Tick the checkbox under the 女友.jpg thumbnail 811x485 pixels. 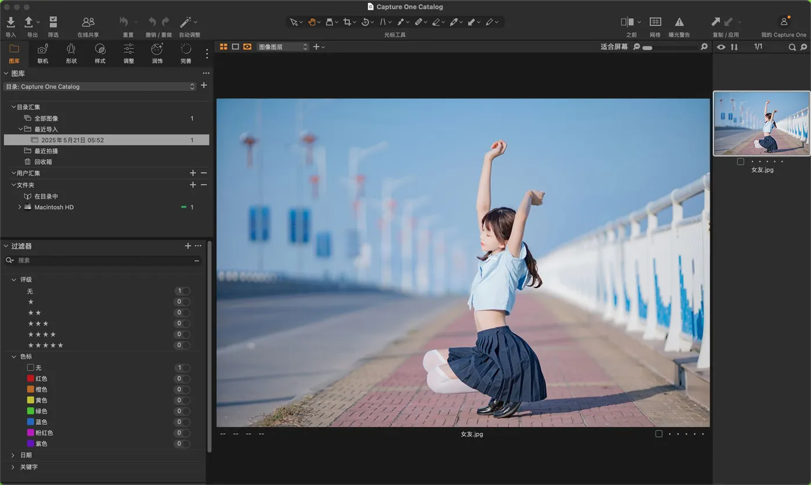point(740,162)
